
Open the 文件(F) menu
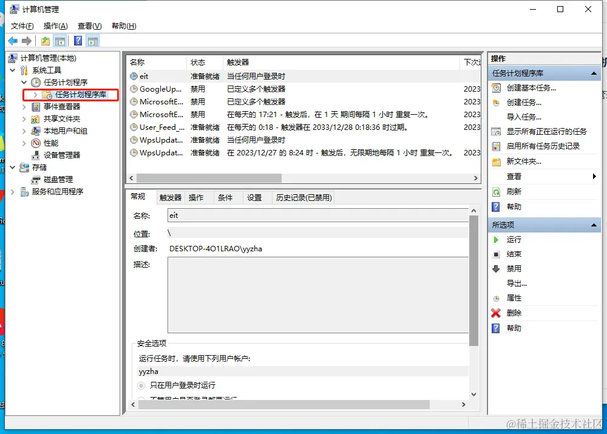point(22,26)
